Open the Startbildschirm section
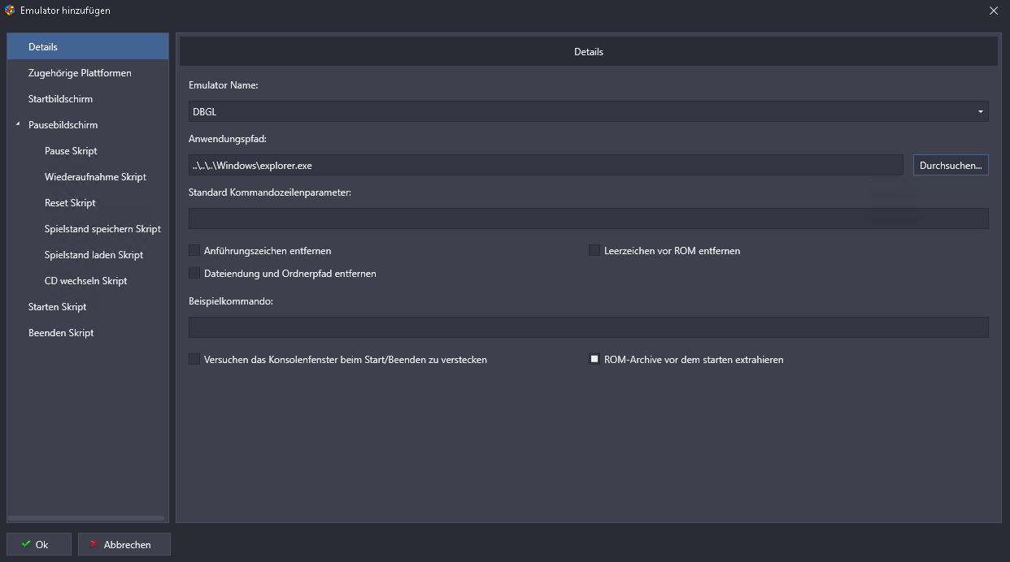This screenshot has height=562, width=1010. [x=60, y=99]
